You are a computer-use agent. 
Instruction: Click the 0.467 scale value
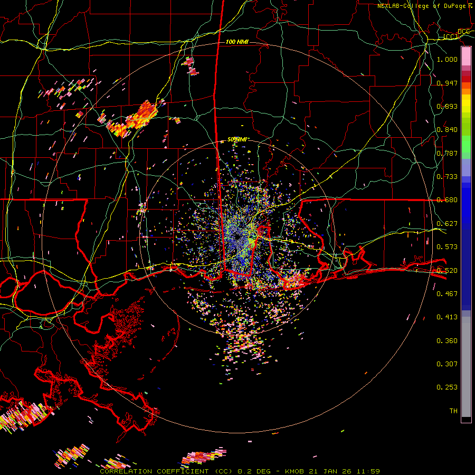point(447,293)
